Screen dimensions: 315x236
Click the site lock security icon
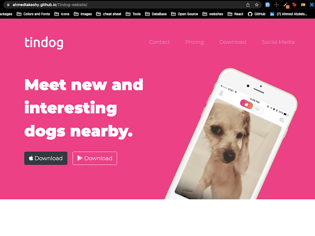pyautogui.click(x=8, y=5)
